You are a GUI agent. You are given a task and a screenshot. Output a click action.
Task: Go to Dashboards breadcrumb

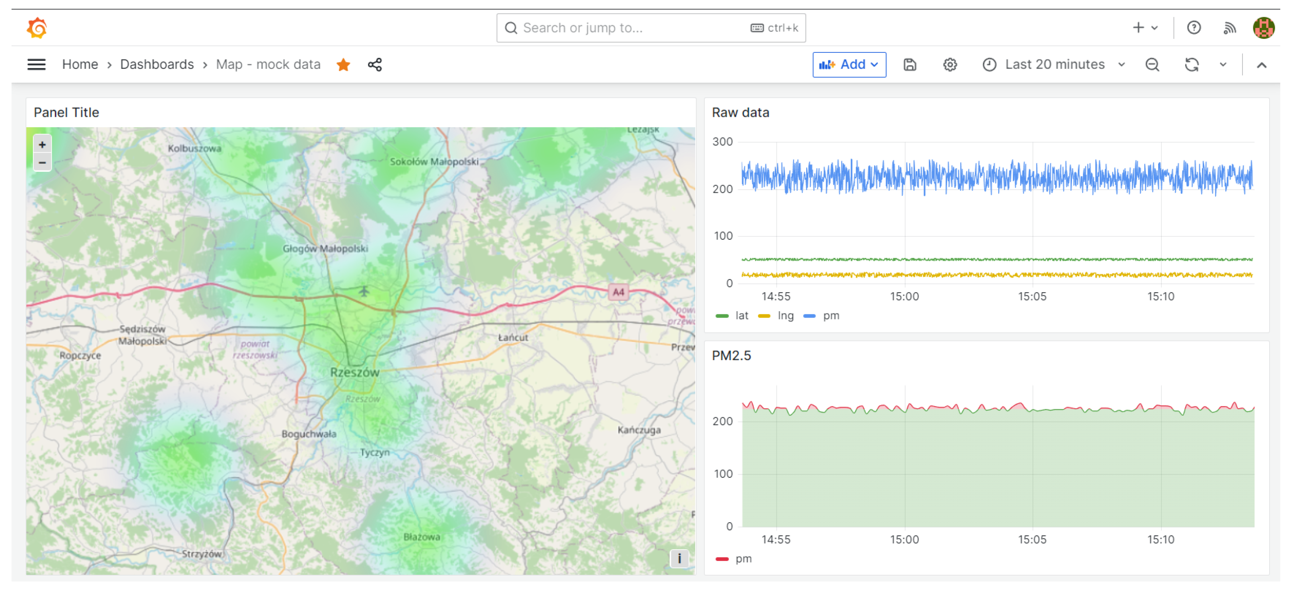(x=157, y=64)
